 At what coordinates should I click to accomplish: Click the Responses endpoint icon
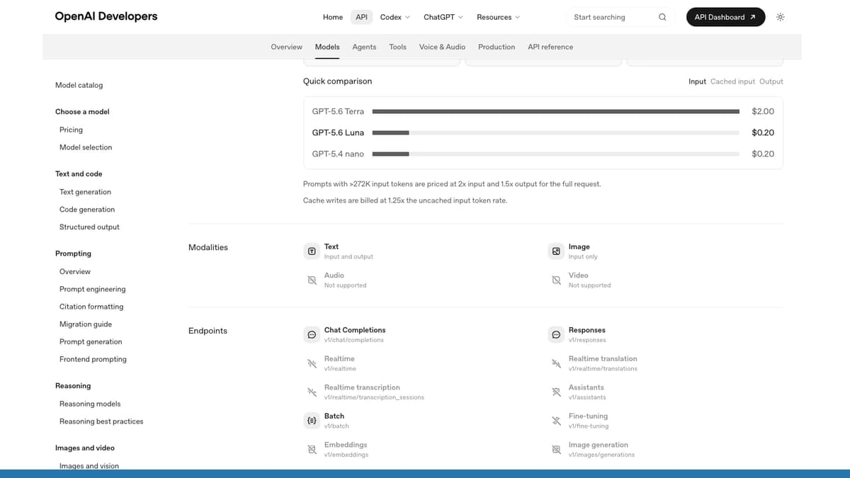[556, 334]
